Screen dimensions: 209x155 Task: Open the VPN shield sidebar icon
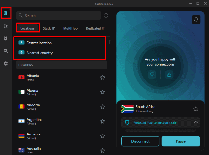click(6, 13)
